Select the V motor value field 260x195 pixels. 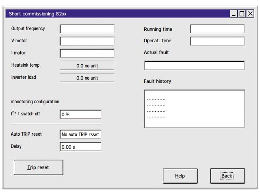point(87,41)
